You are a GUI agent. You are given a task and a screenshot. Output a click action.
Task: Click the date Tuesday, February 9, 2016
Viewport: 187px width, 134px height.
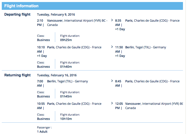click(56, 15)
